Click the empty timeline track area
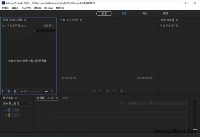The image size is (200, 137). pyautogui.click(x=118, y=115)
